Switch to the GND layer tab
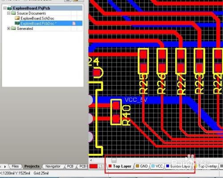 tap(142, 166)
